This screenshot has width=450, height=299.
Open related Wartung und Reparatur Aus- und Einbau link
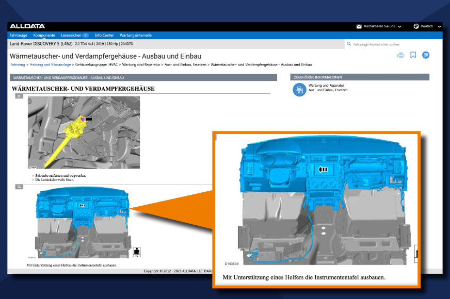click(328, 88)
